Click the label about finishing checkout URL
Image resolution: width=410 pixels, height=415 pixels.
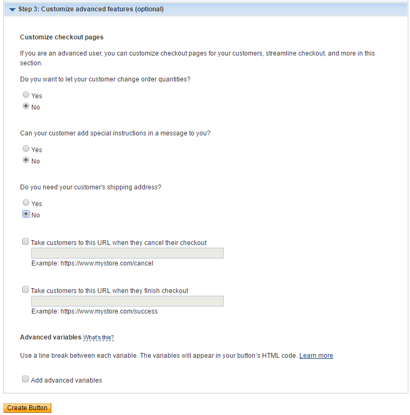click(109, 290)
